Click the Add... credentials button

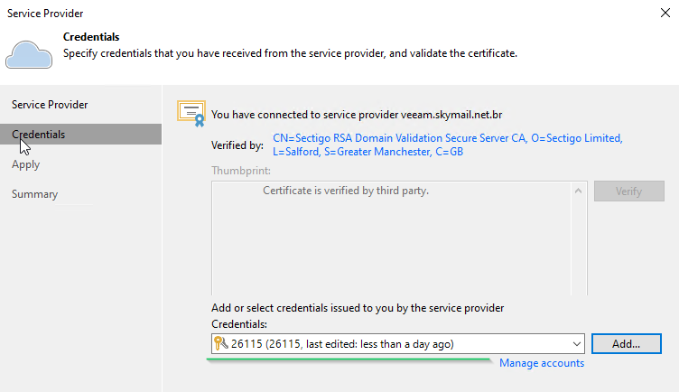tap(626, 344)
